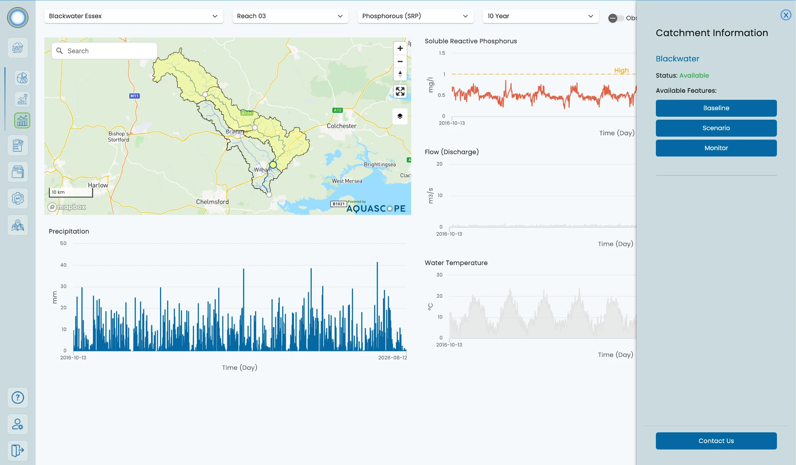Zoom in on the map
The image size is (796, 465).
pos(400,48)
